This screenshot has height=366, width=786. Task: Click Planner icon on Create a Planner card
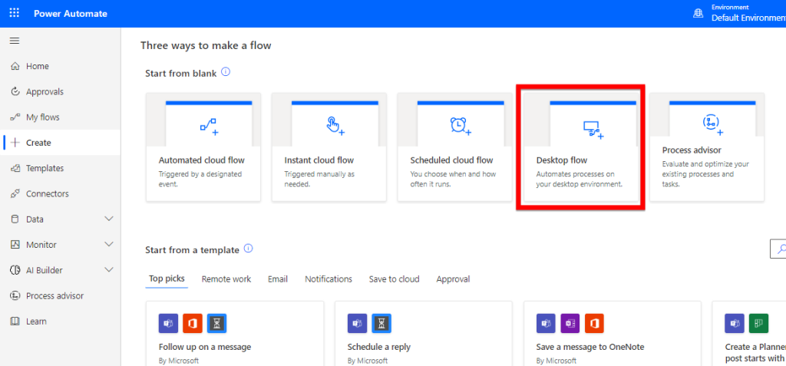pos(758,323)
